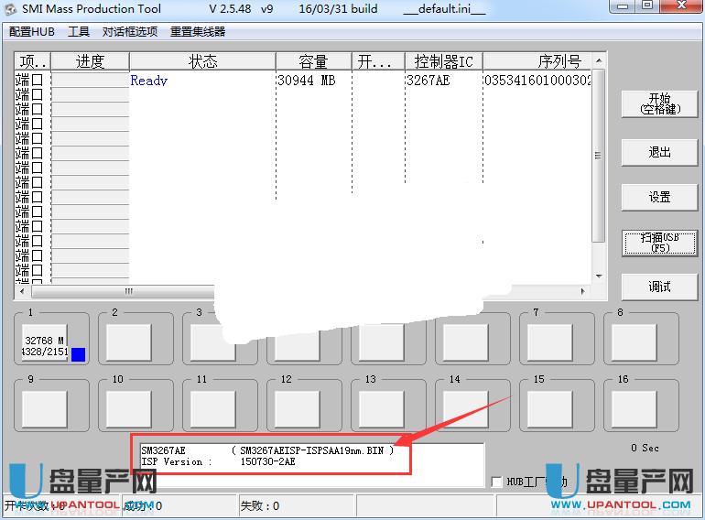The image size is (705, 520).
Task: Click the blue status square on port 1
Action: coord(78,354)
